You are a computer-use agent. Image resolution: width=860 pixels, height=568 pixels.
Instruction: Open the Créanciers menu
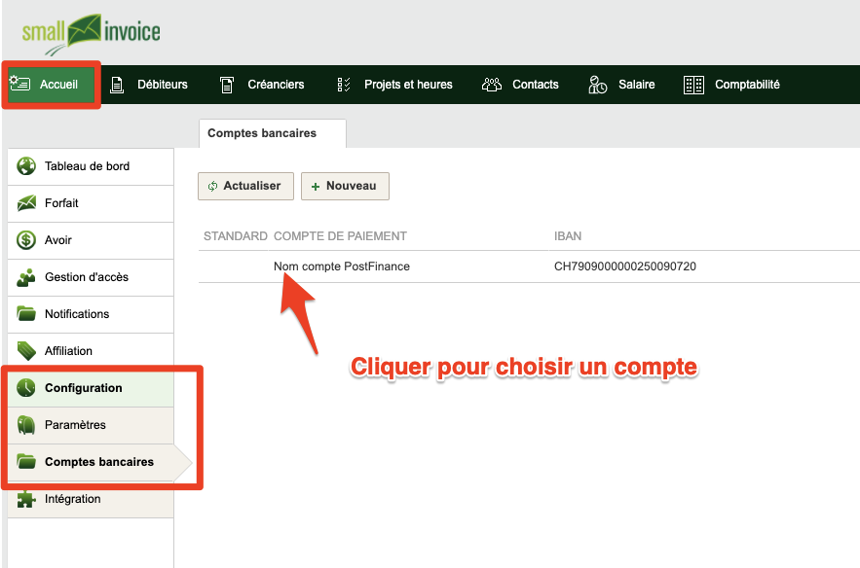[x=262, y=85]
